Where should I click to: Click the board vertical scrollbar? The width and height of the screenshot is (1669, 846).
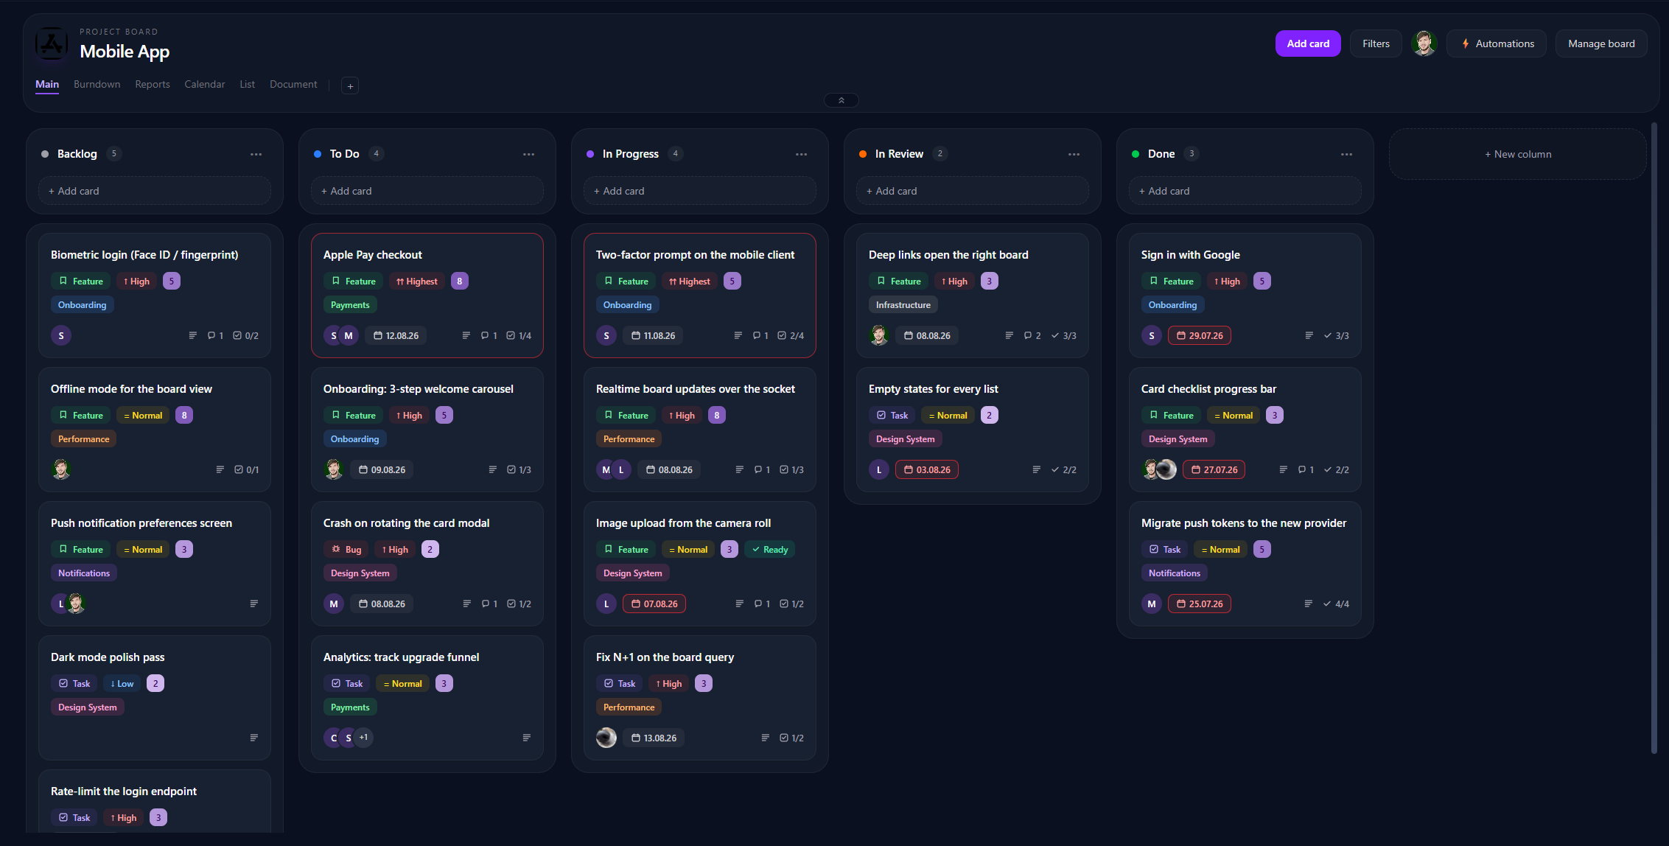[x=1654, y=438]
